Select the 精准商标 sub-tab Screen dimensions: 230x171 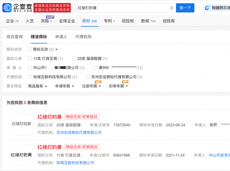coord(39,37)
